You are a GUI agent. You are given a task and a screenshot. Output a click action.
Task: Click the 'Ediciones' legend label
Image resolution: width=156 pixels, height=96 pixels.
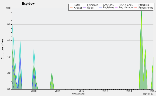[93, 5]
